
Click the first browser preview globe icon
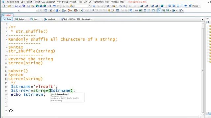37,6
